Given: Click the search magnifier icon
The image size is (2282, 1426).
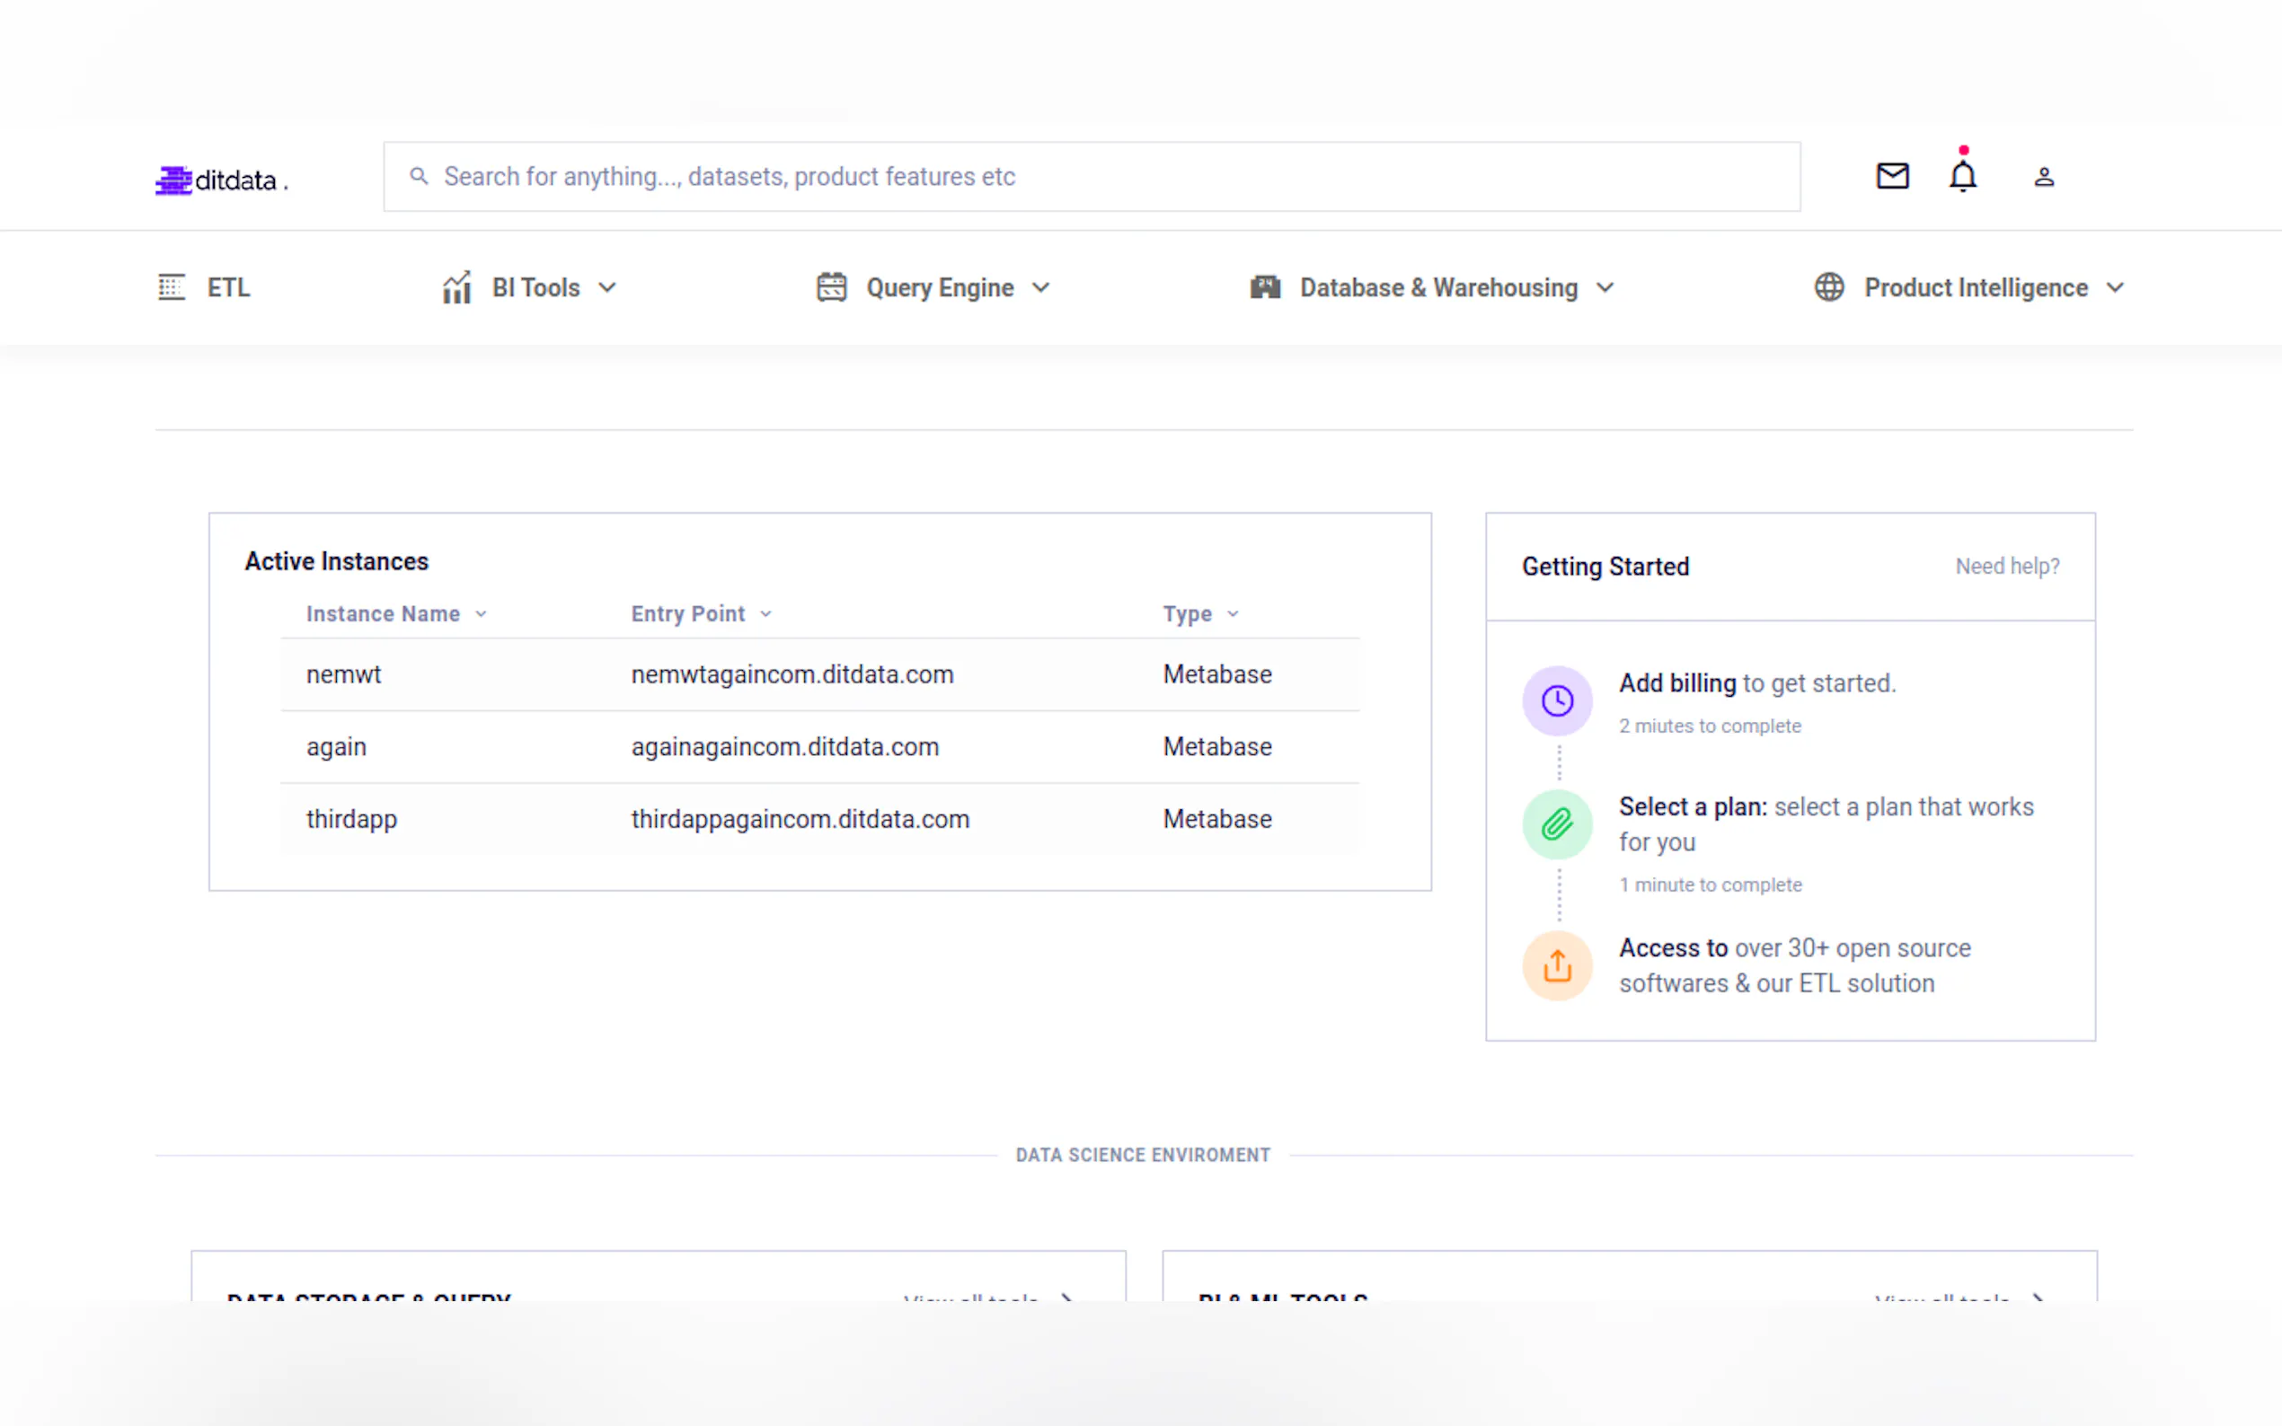Looking at the screenshot, I should (x=419, y=176).
